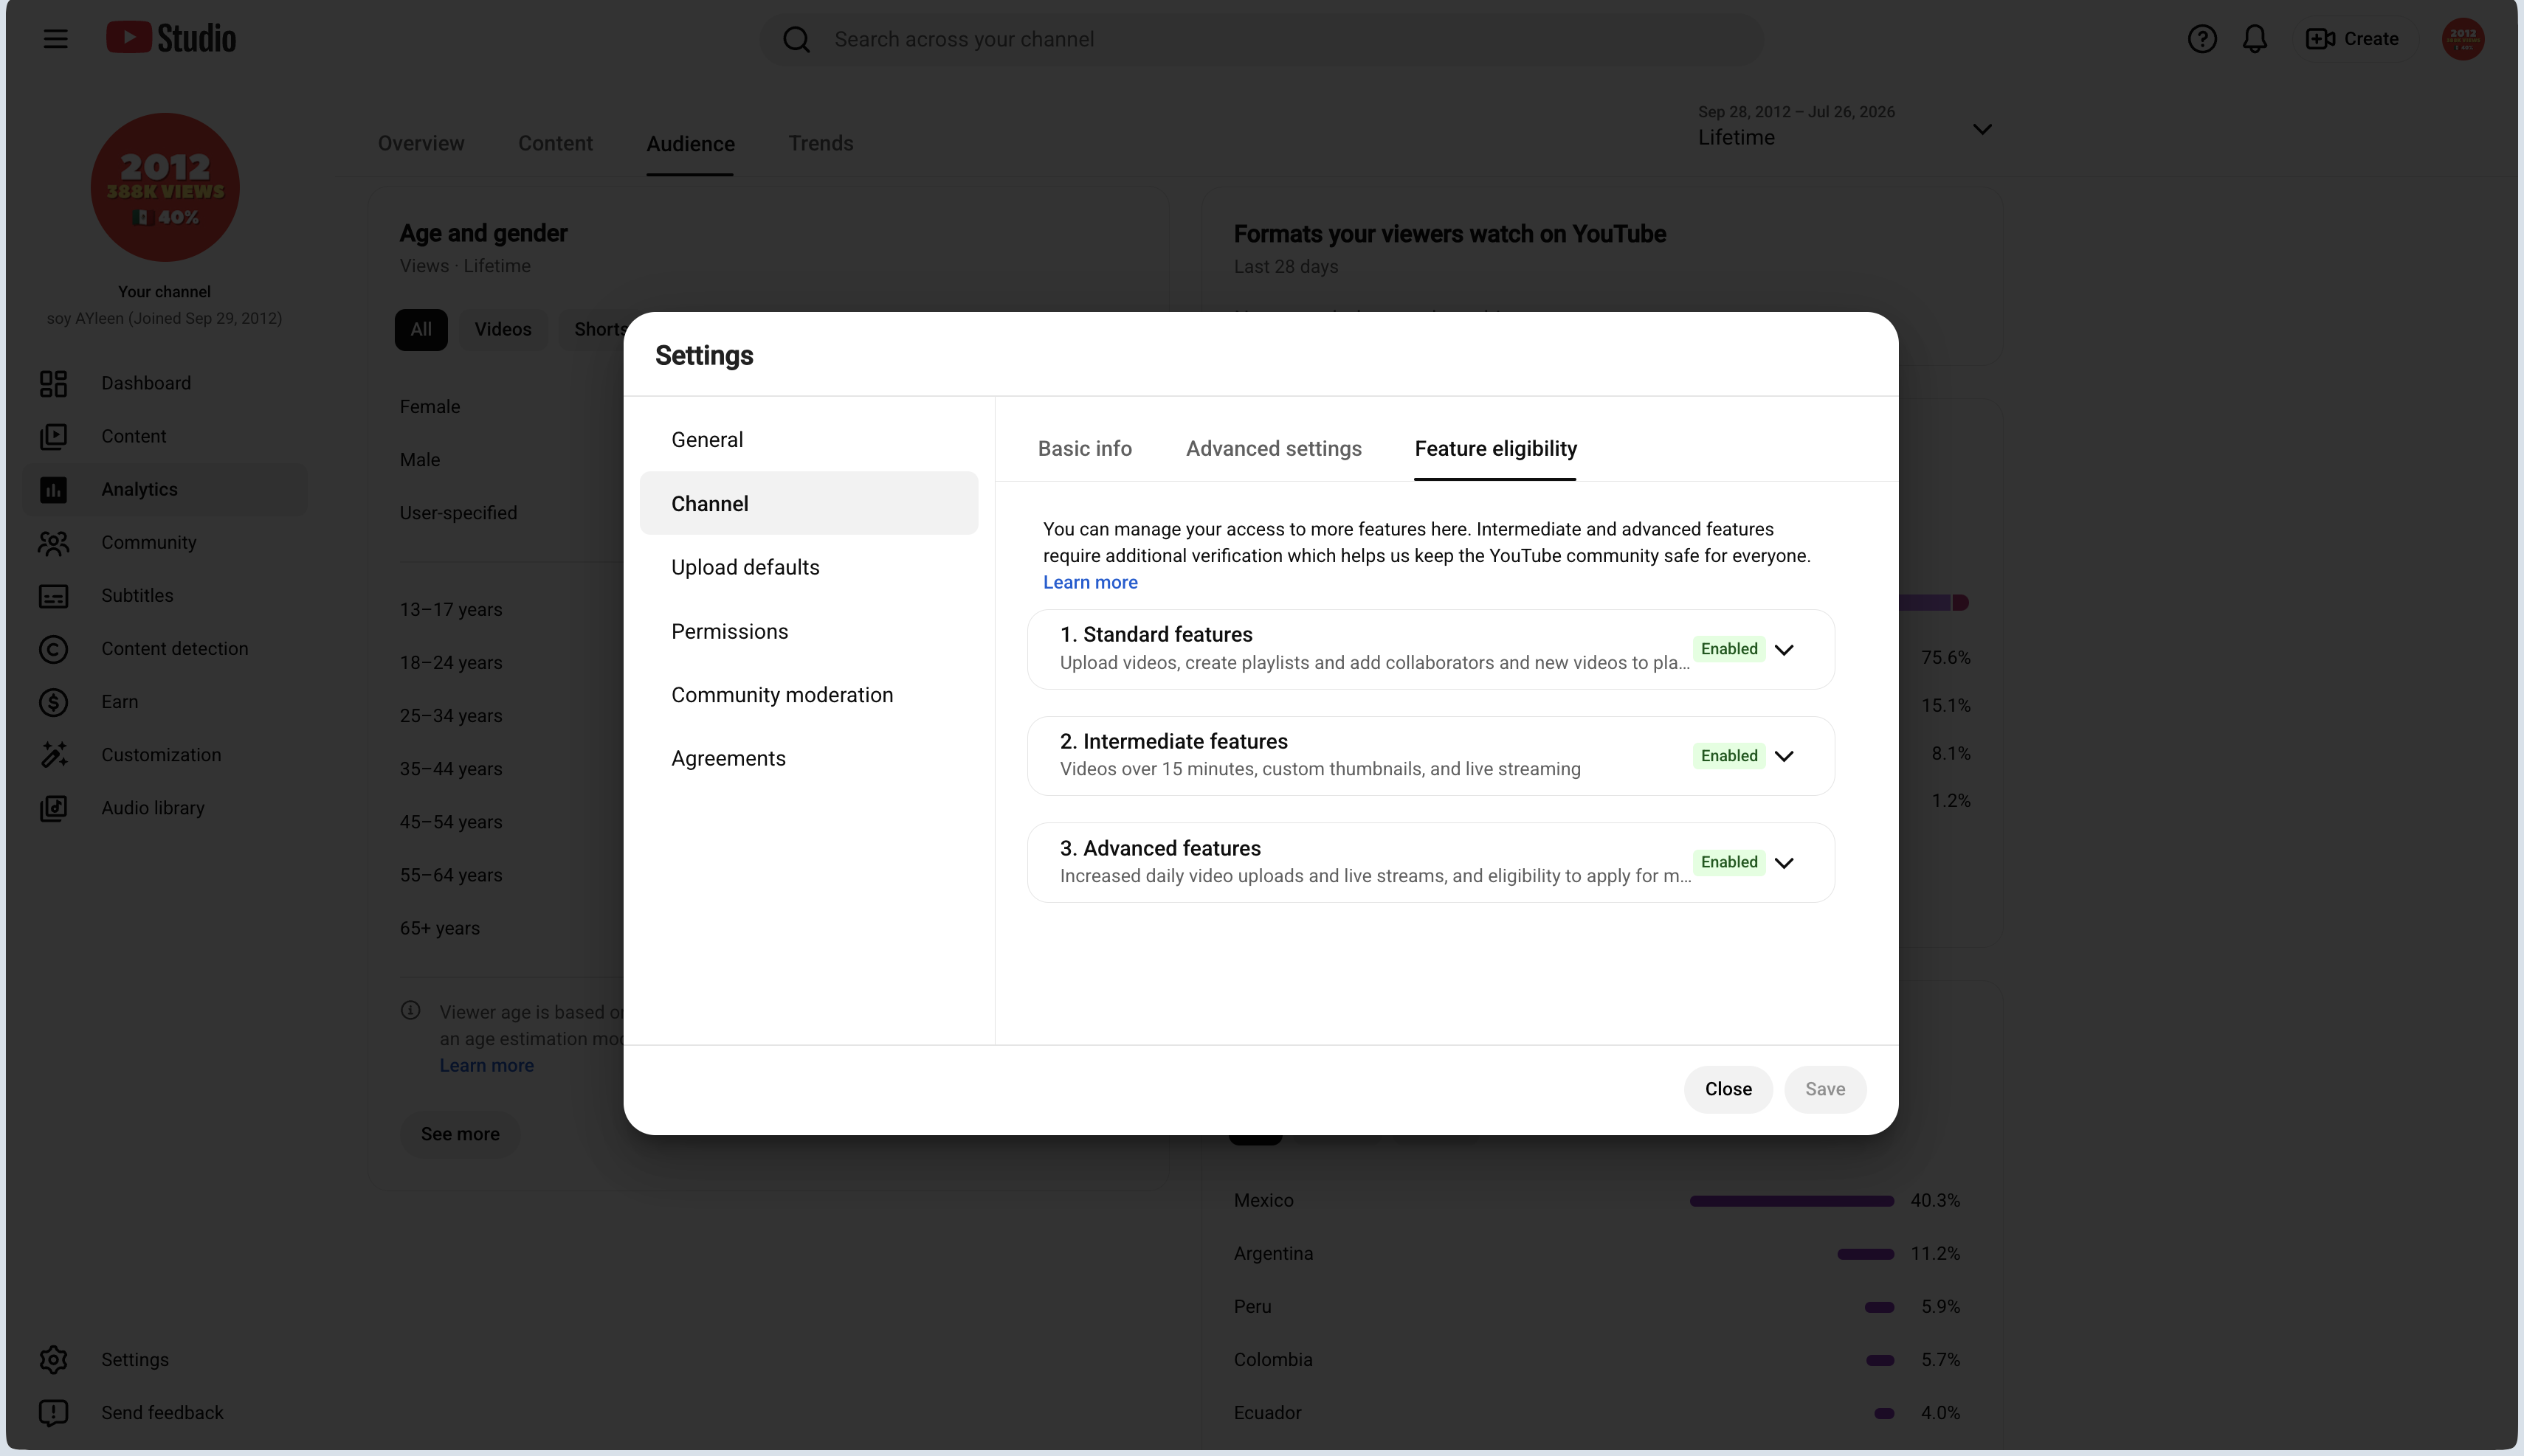2524x1456 pixels.
Task: Click the Ecuador country row label
Action: pos(1267,1413)
